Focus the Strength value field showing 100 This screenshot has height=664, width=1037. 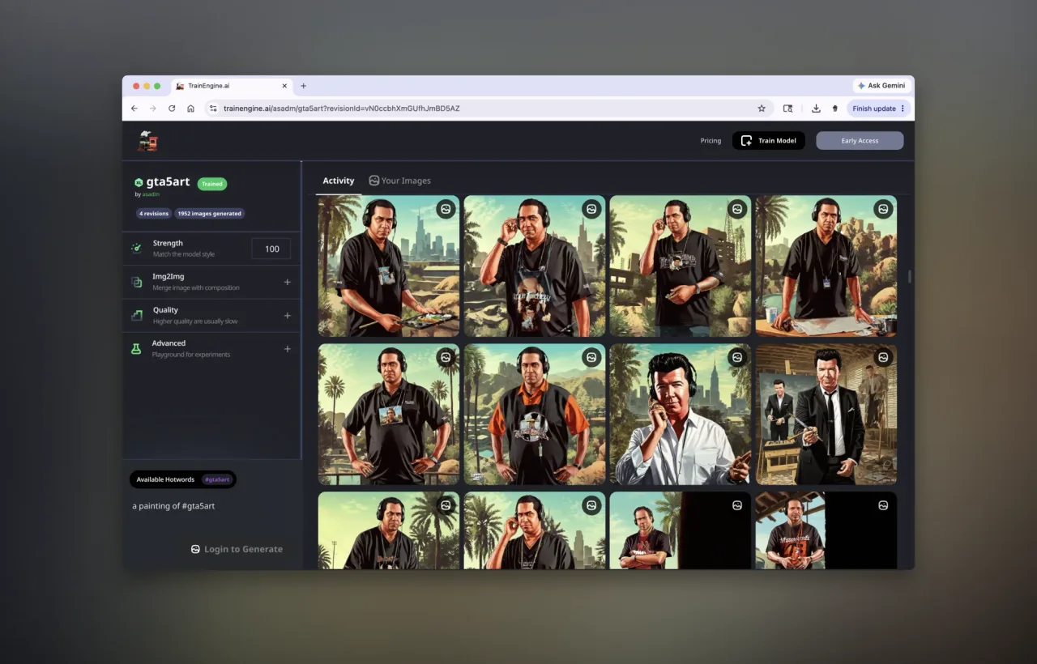tap(271, 249)
